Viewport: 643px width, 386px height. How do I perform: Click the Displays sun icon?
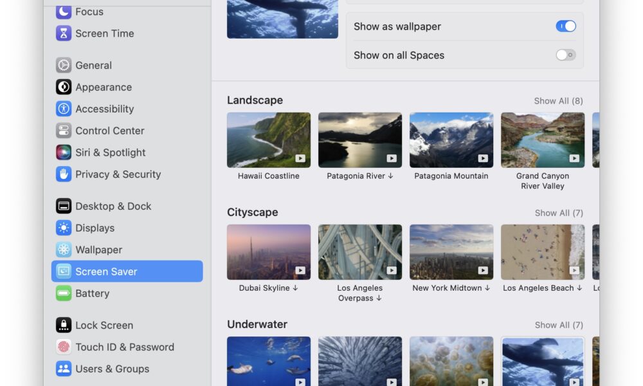[x=64, y=228]
